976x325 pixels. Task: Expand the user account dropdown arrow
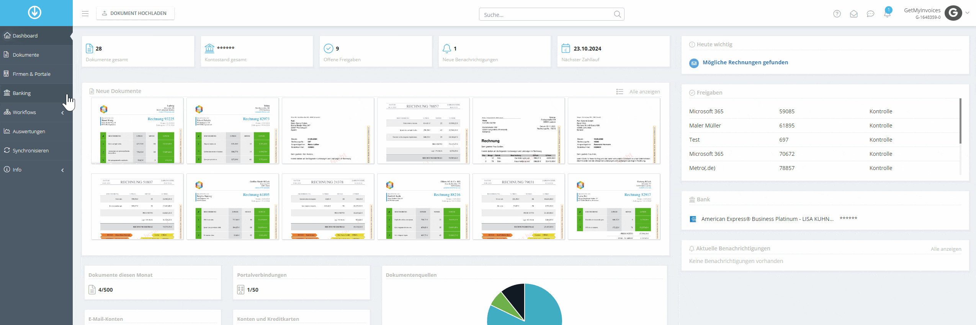(967, 13)
